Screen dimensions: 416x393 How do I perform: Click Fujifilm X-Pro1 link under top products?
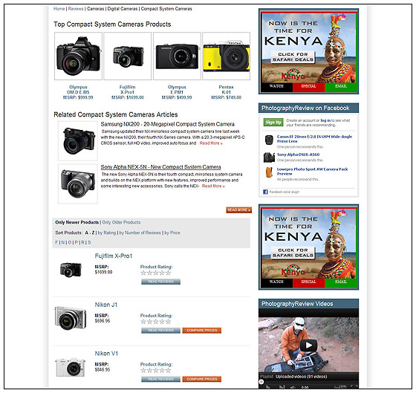[x=127, y=90]
